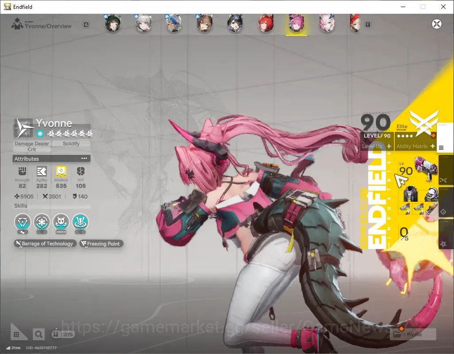Open the equipped level 90 handgun weapon

coord(425,169)
